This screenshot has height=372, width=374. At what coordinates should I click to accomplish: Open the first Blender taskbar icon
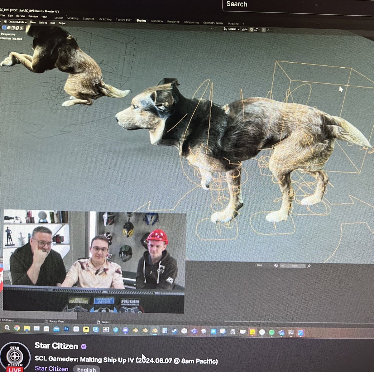coord(135,330)
